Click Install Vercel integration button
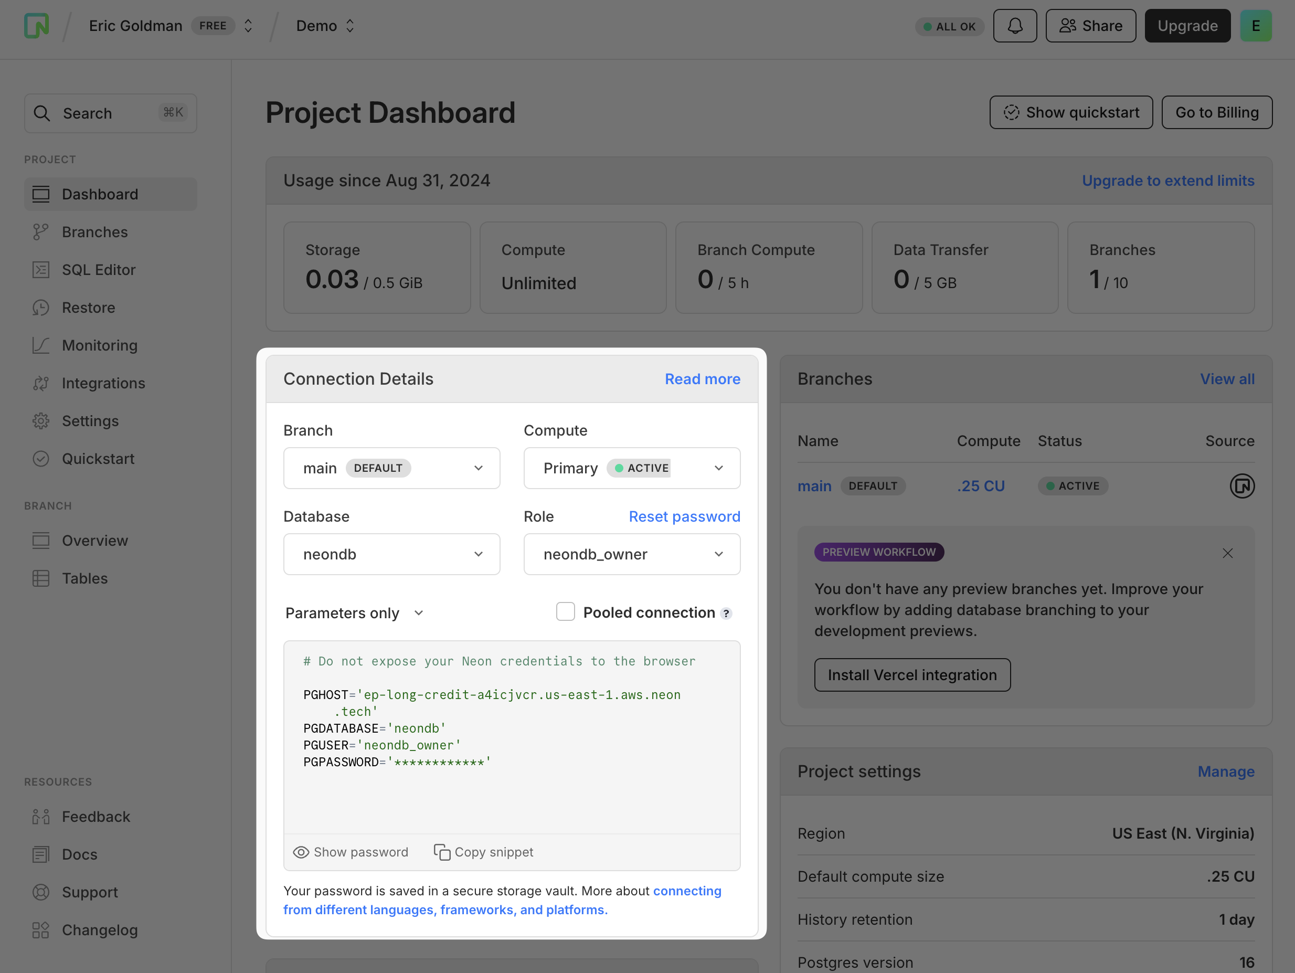The width and height of the screenshot is (1295, 973). pos(911,675)
